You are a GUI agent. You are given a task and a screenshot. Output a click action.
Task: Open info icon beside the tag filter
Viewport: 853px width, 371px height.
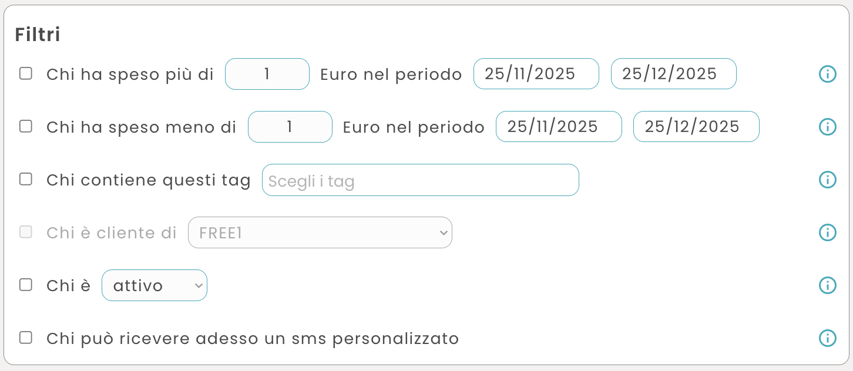827,180
